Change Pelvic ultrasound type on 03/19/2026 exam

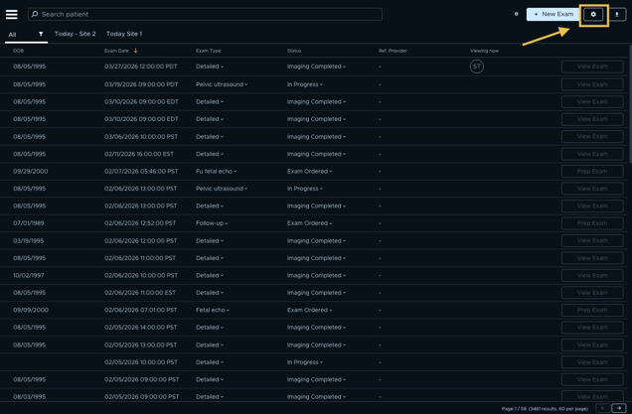(222, 84)
